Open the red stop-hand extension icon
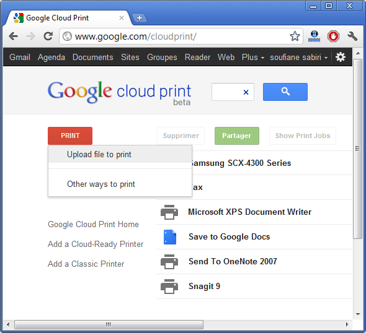Screen dimensions: 366x333 [x=333, y=37]
